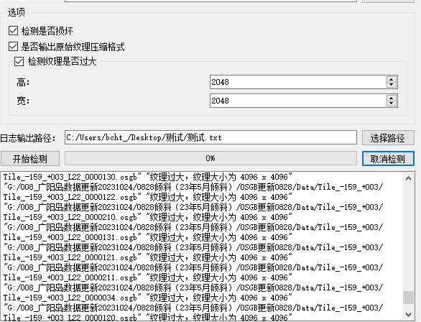Decrease 宽 value with down spinner arrow
Viewport: 421px width, 322px height.
tap(392, 103)
